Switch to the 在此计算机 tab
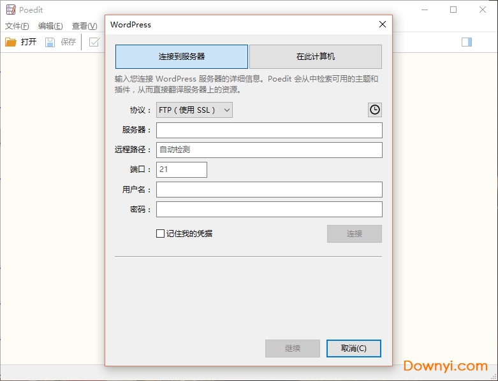Image resolution: width=498 pixels, height=381 pixels. pyautogui.click(x=316, y=57)
